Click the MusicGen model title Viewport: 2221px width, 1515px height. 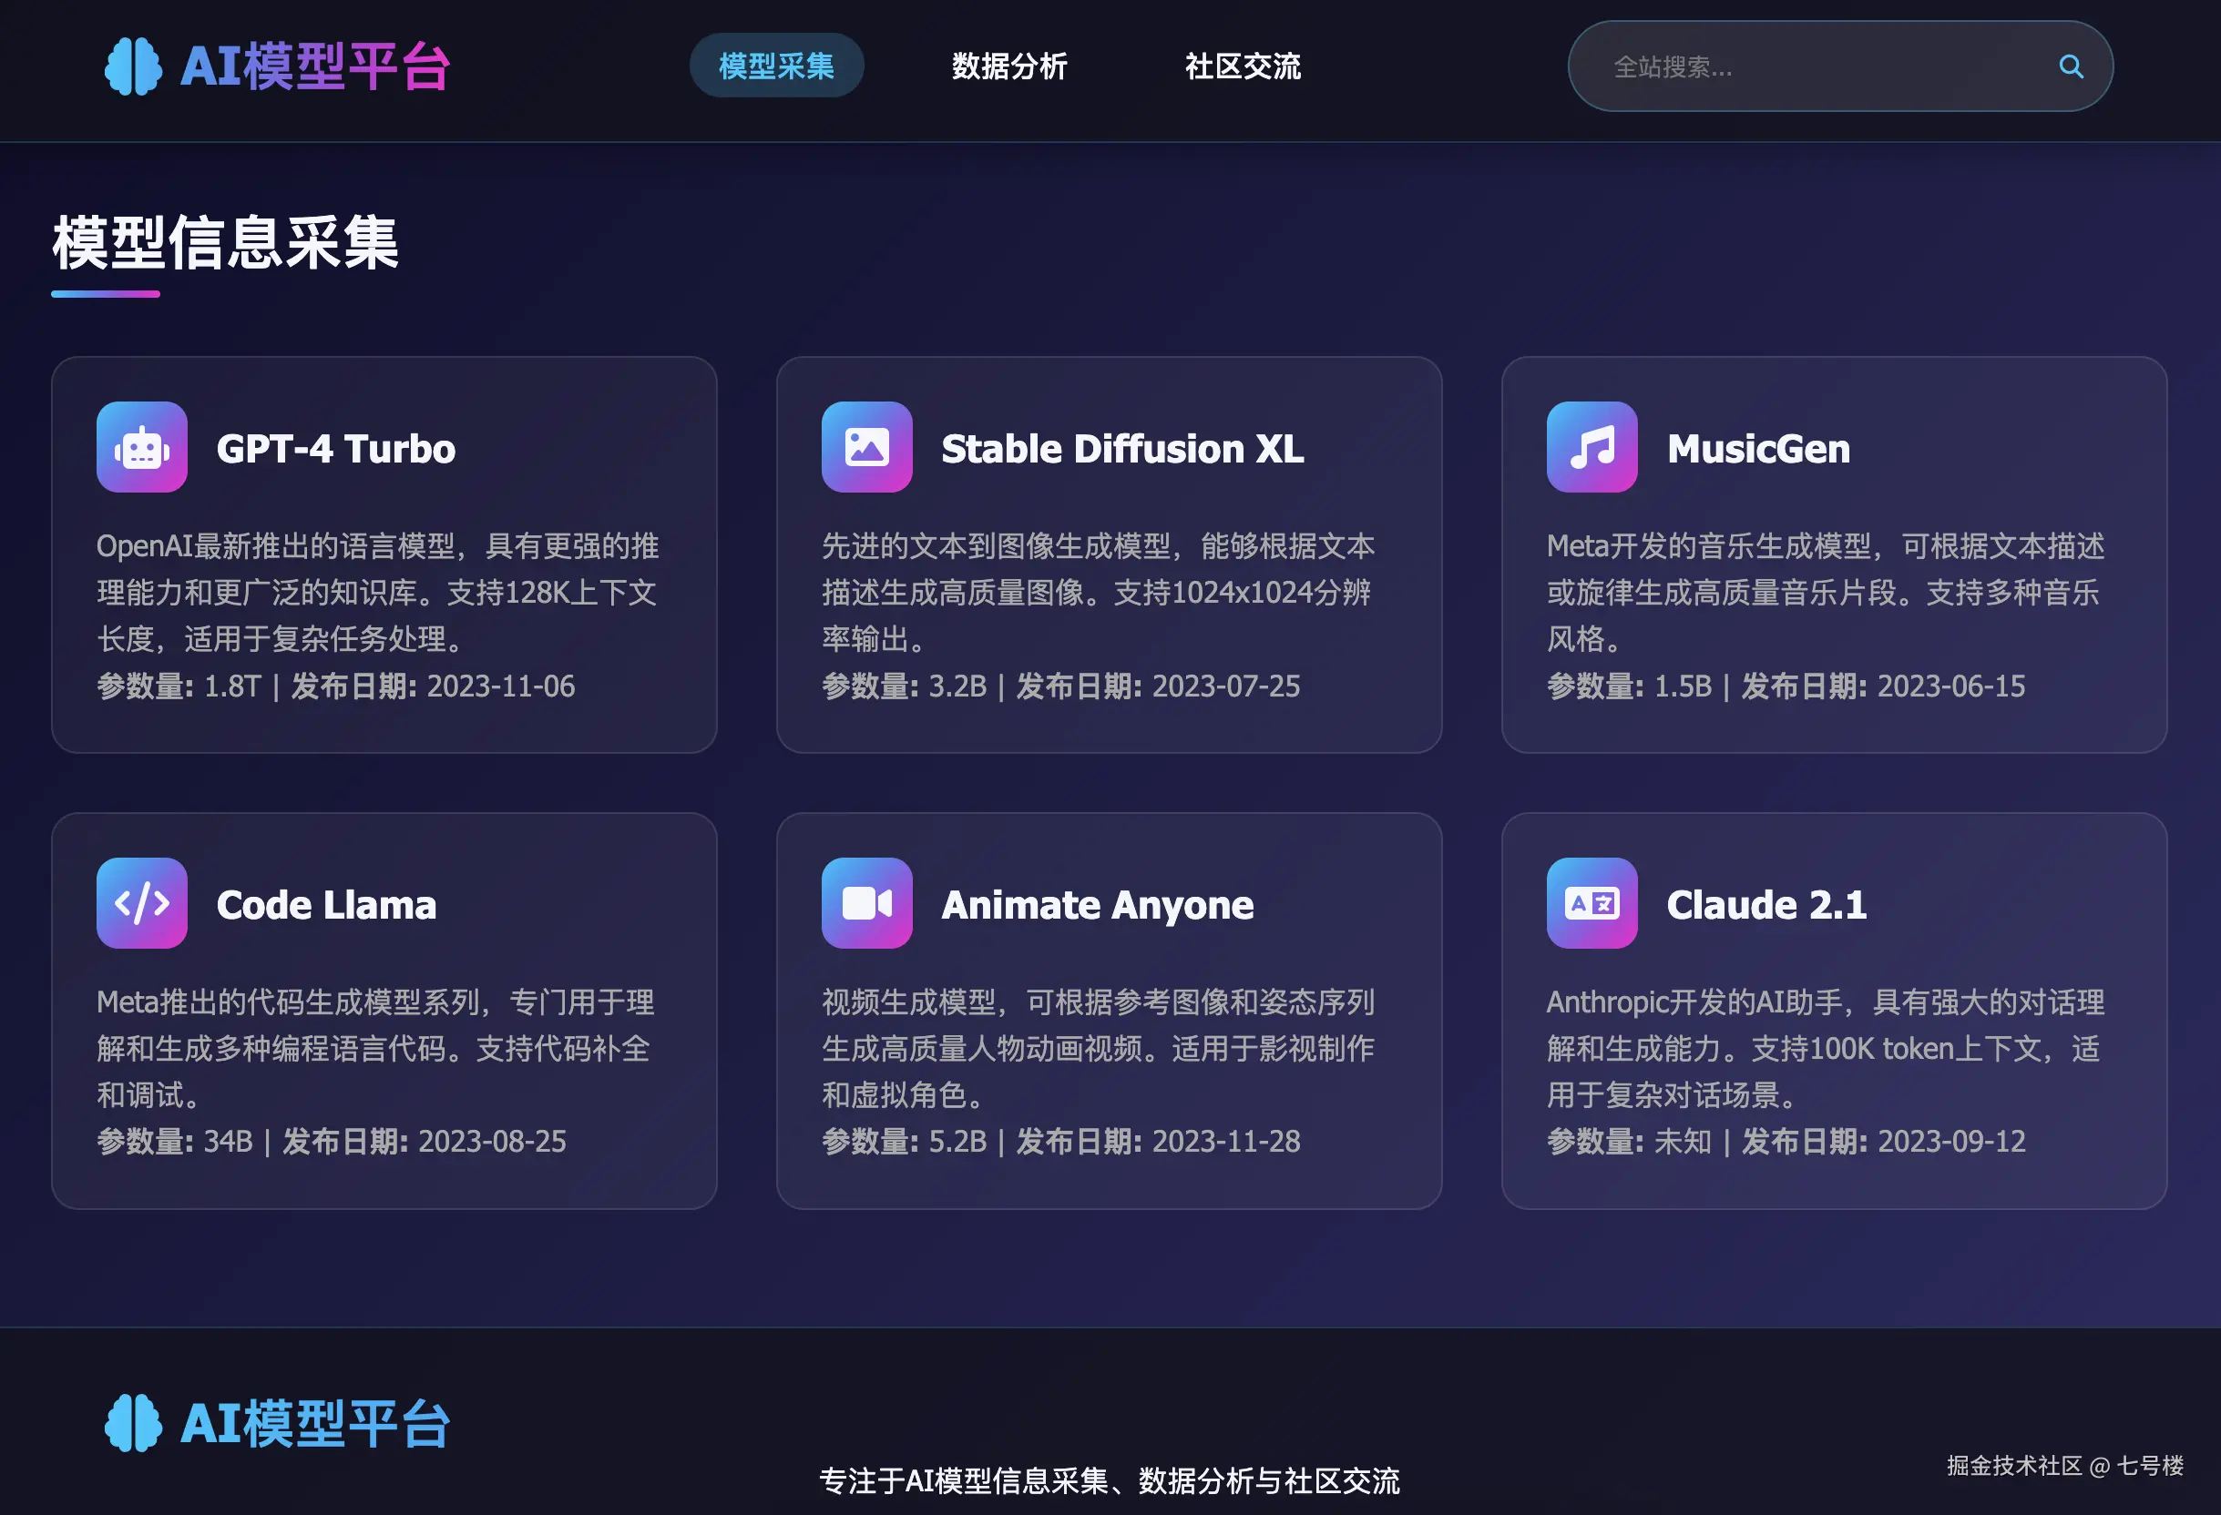pyautogui.click(x=1757, y=449)
